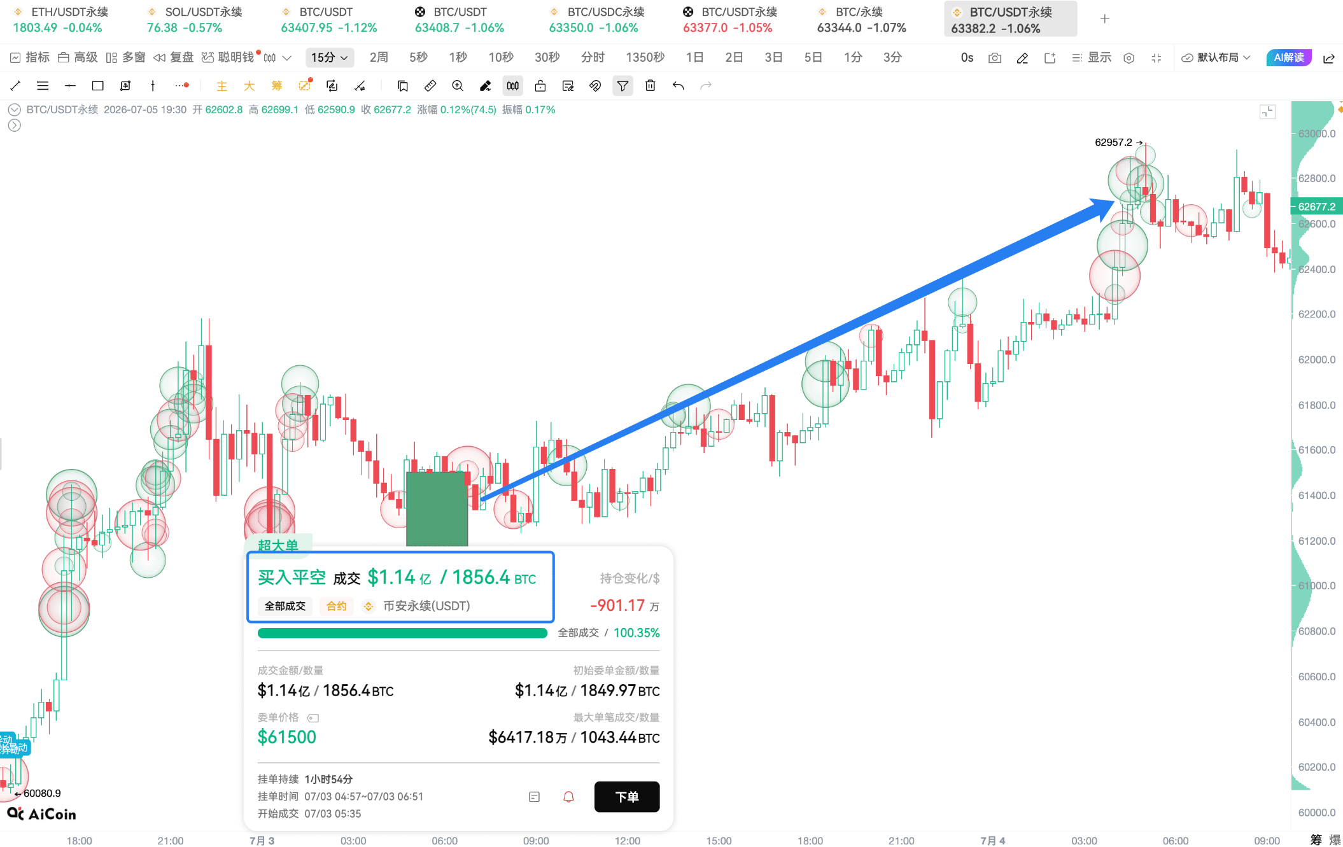Screen dimensions: 1343x847
Task: Undo the last drawing action
Action: [x=678, y=86]
